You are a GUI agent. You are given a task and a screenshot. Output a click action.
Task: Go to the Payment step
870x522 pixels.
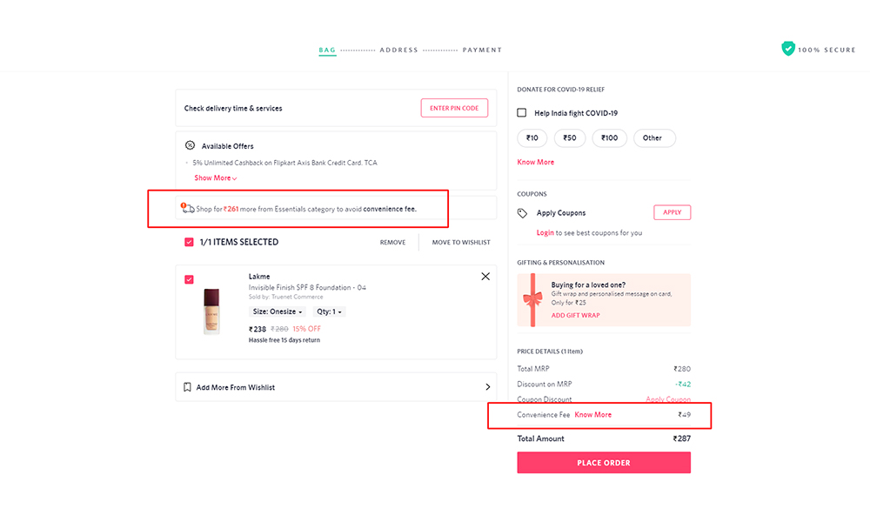tap(482, 50)
